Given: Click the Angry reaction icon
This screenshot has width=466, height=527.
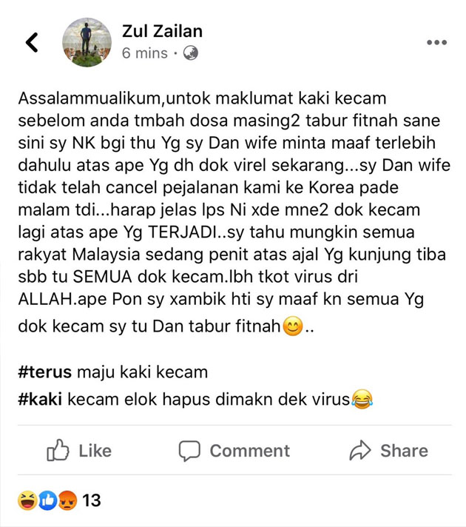Looking at the screenshot, I should click(x=67, y=500).
